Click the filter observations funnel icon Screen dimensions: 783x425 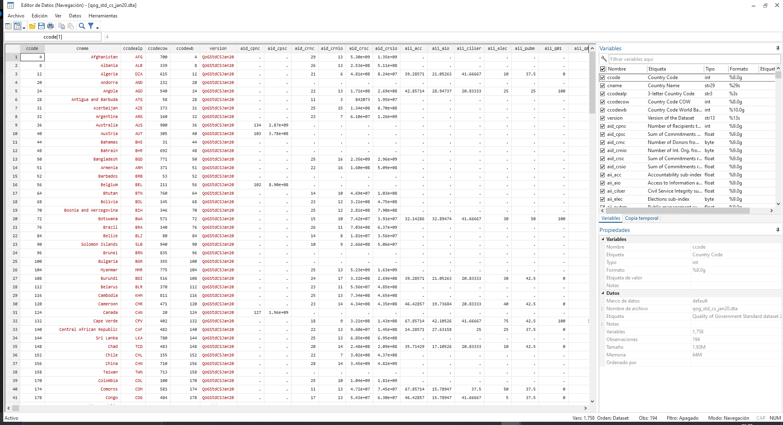[x=91, y=26]
